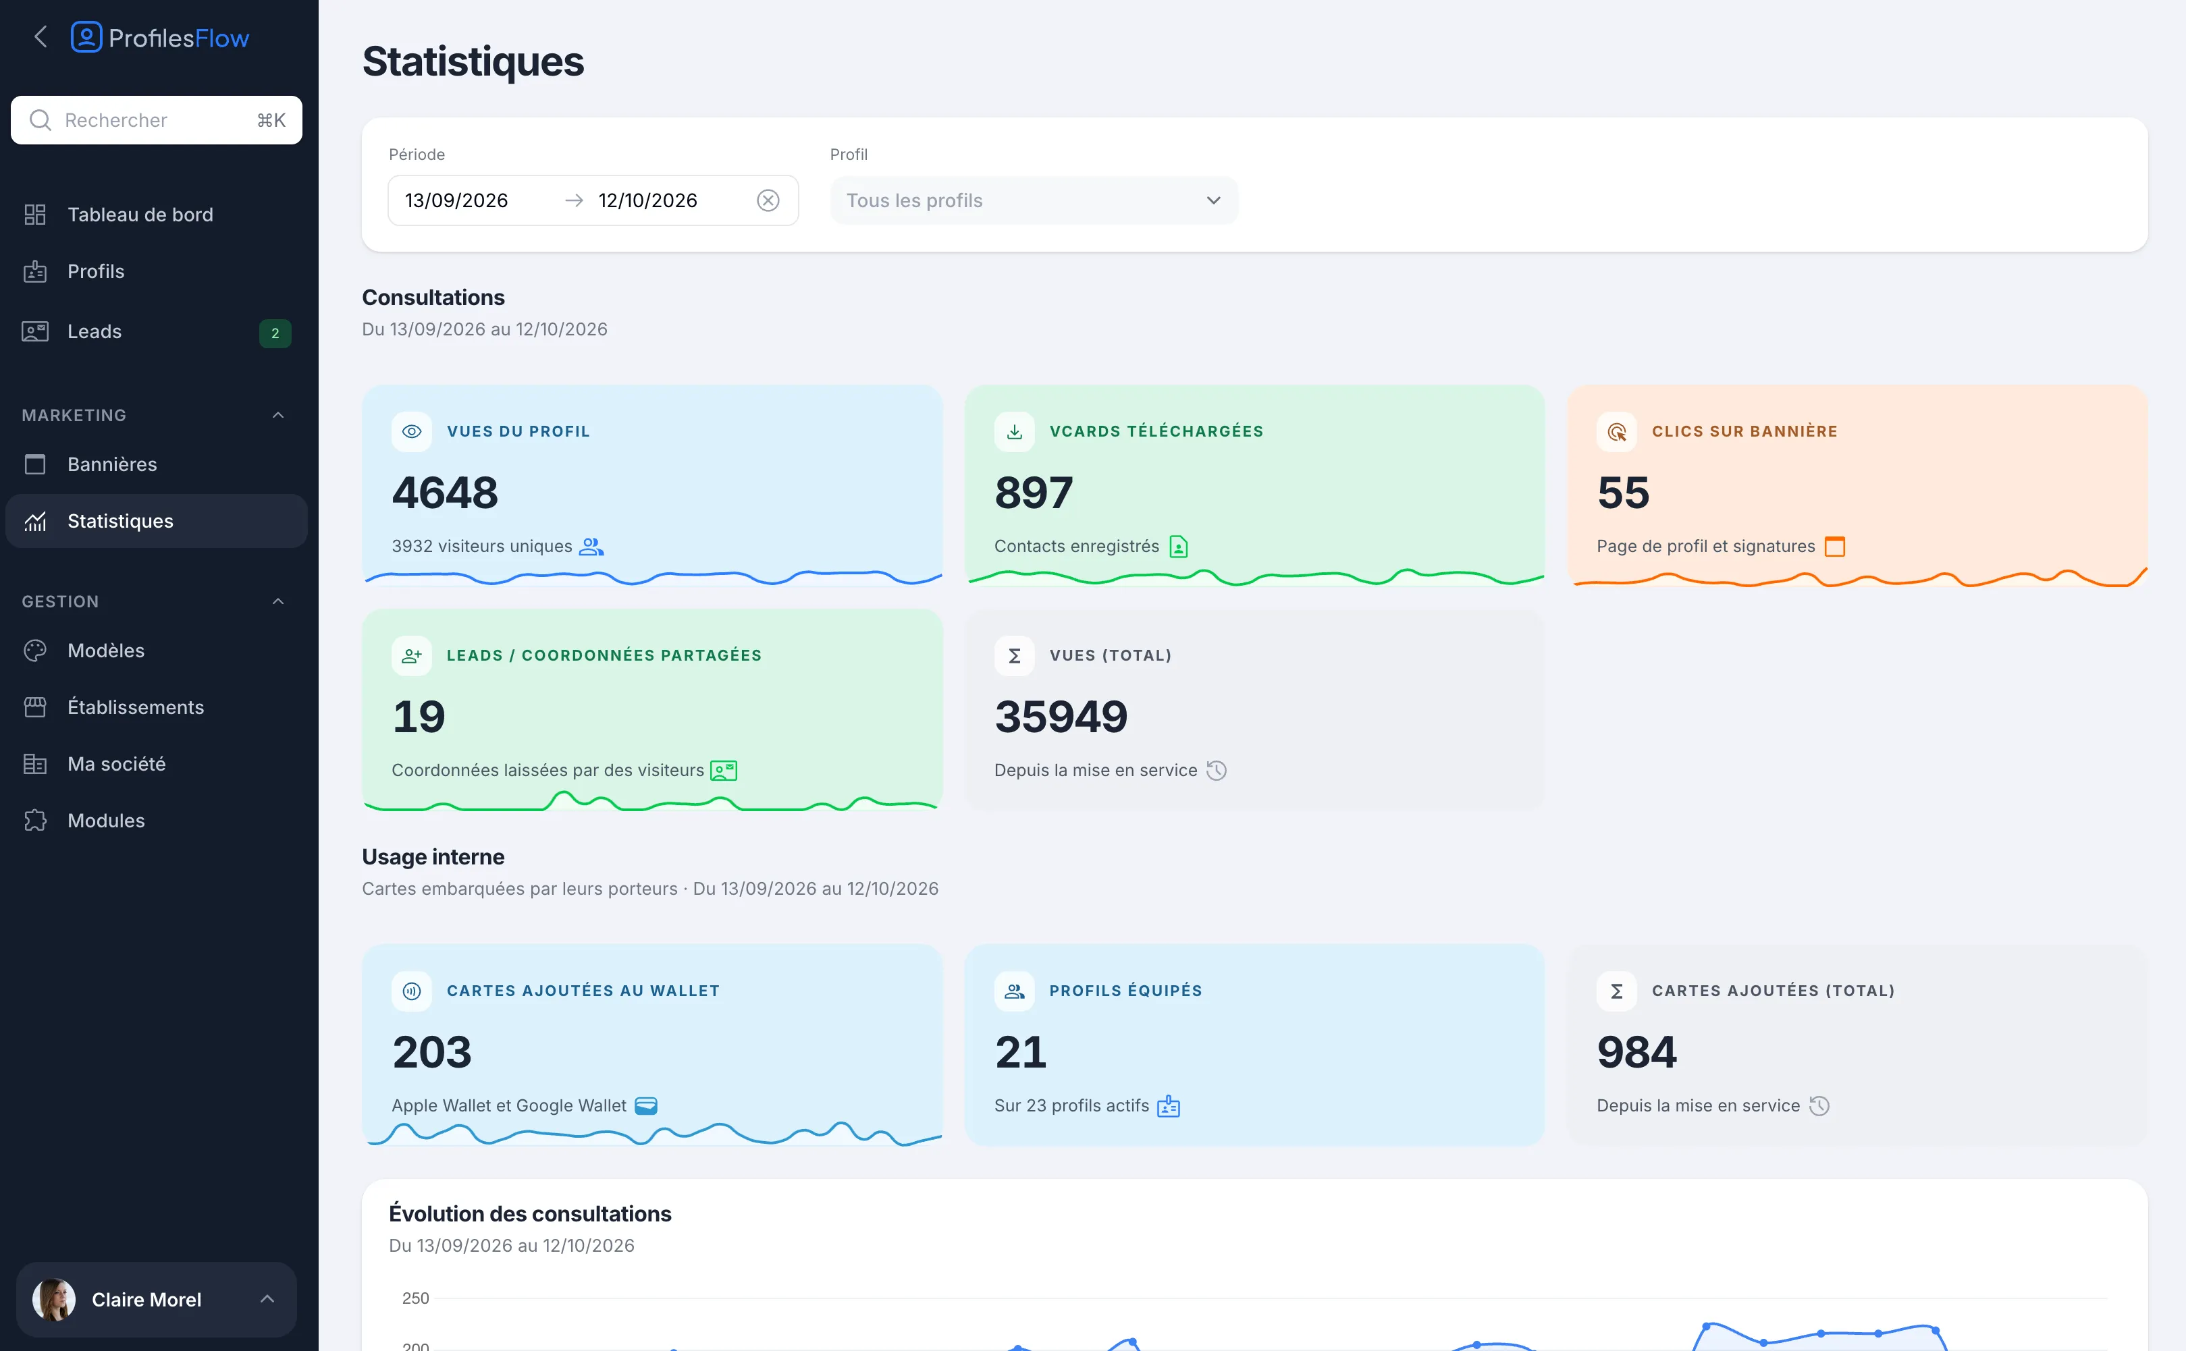Click the 4648 profile views value
The height and width of the screenshot is (1351, 2186).
coord(445,493)
